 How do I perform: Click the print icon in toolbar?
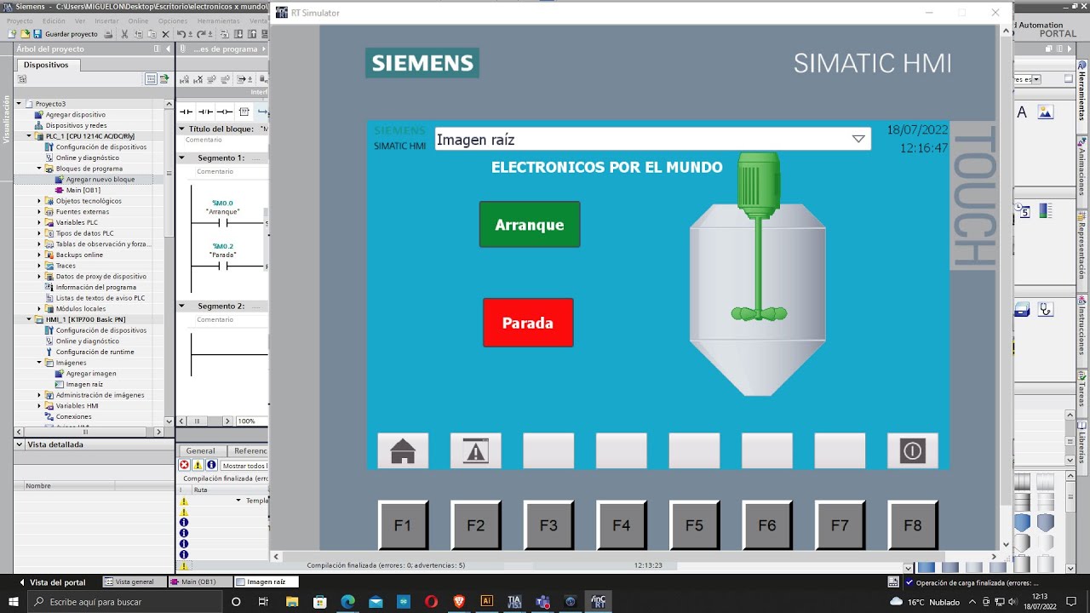click(108, 34)
